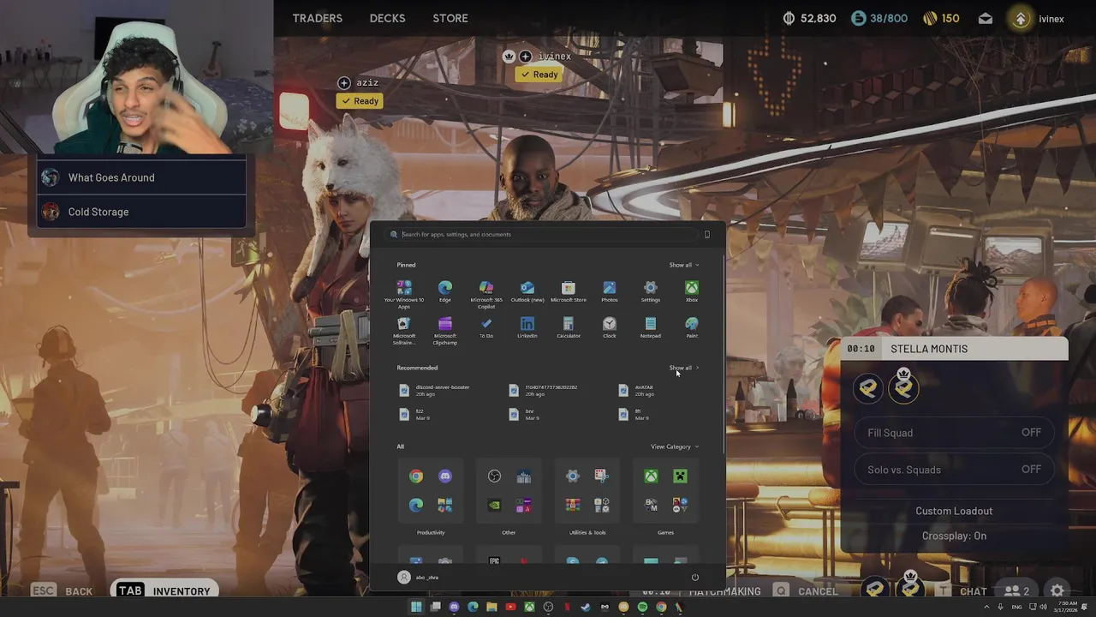The image size is (1096, 617).
Task: Open To Do pinned app
Action: pos(486,327)
